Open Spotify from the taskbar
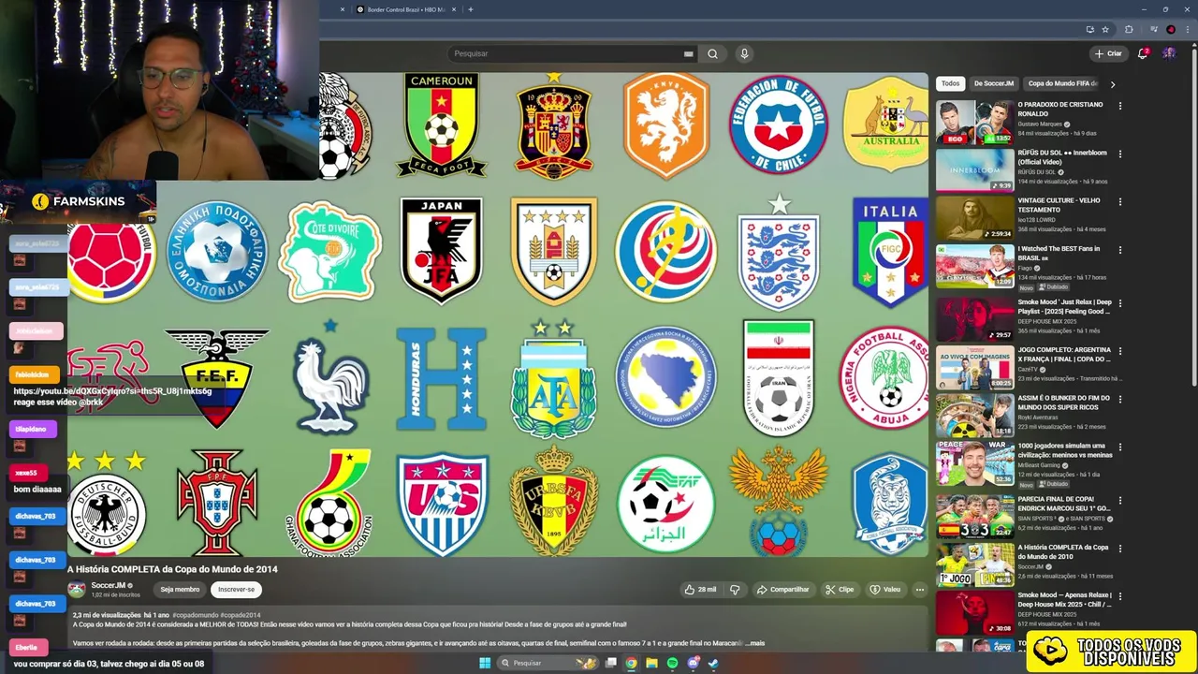This screenshot has width=1198, height=674. [x=672, y=663]
